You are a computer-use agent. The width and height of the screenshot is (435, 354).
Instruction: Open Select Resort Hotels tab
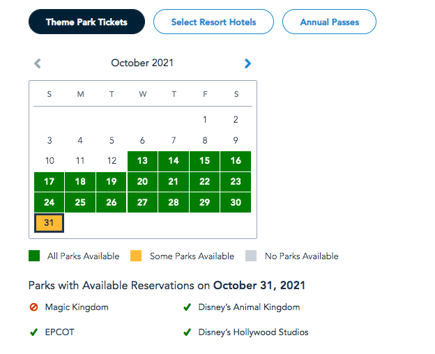tap(213, 22)
